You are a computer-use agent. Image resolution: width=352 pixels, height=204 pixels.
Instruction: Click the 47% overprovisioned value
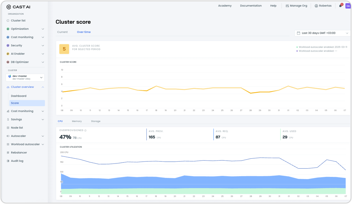coord(65,137)
